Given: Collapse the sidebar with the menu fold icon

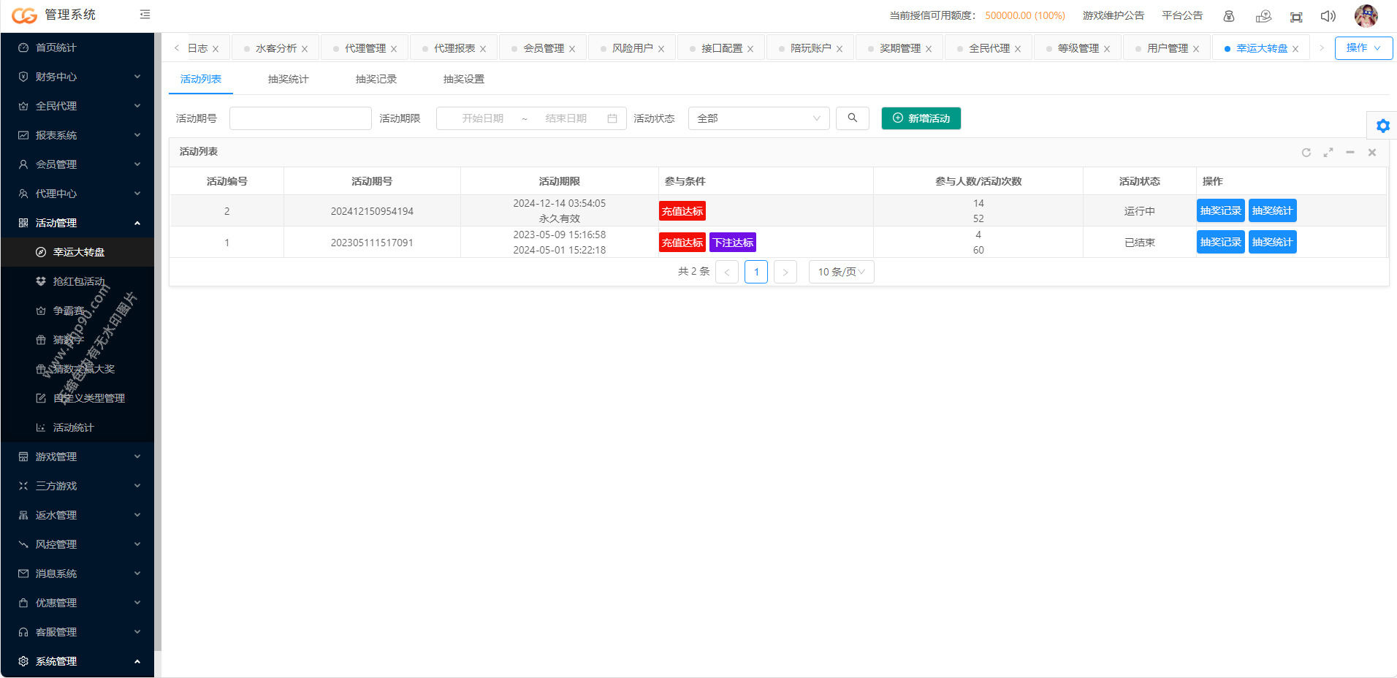Looking at the screenshot, I should pos(145,15).
